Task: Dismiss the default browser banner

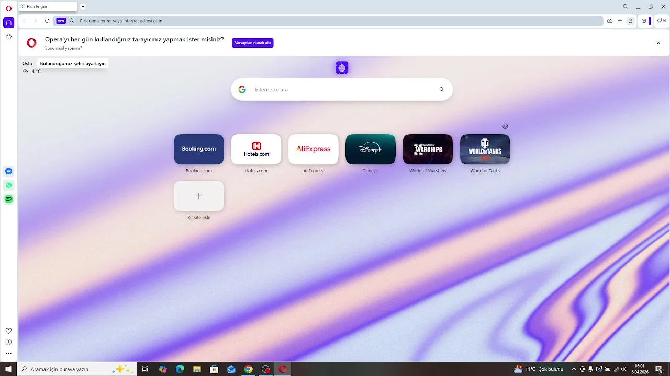Action: 658,43
